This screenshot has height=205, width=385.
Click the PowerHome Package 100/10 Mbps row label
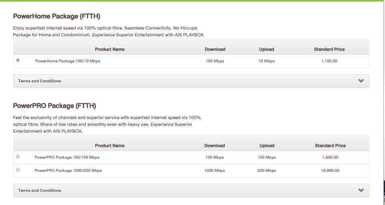pos(67,61)
